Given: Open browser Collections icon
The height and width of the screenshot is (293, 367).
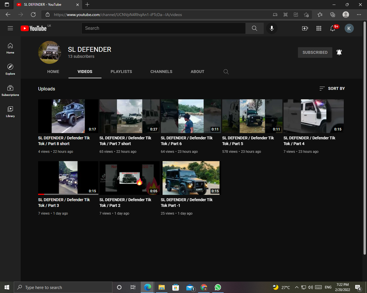Looking at the screenshot, I should tap(333, 15).
